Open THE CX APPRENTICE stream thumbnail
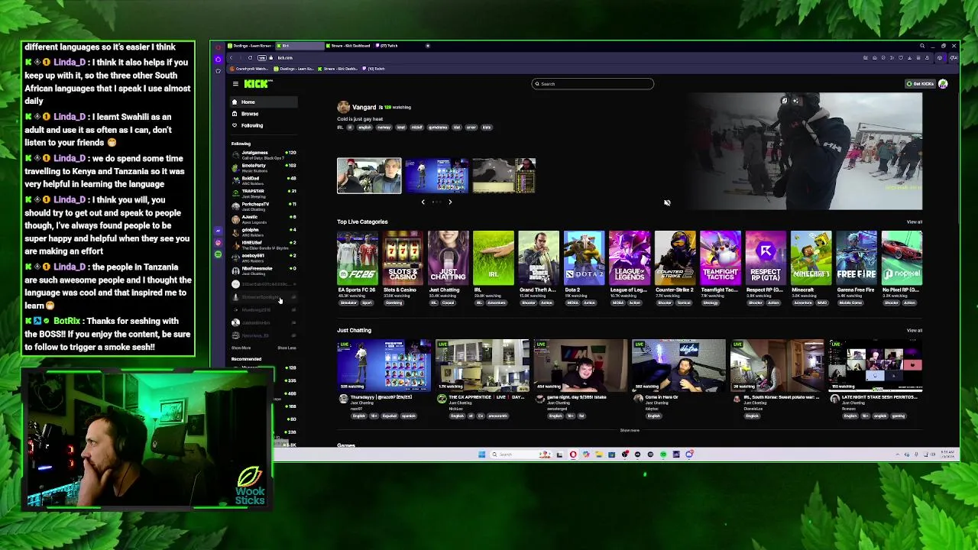978x550 pixels. click(482, 365)
